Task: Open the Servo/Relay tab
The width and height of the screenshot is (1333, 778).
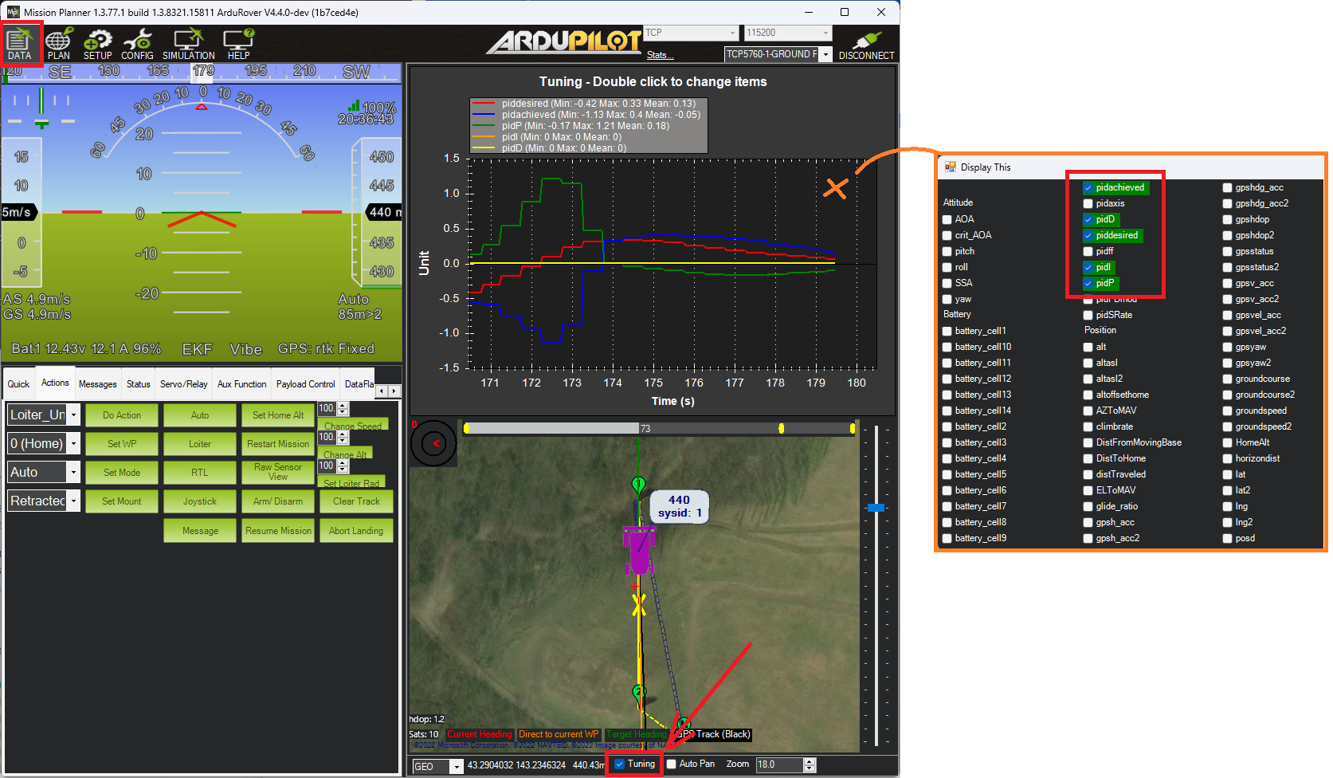Action: [x=183, y=384]
